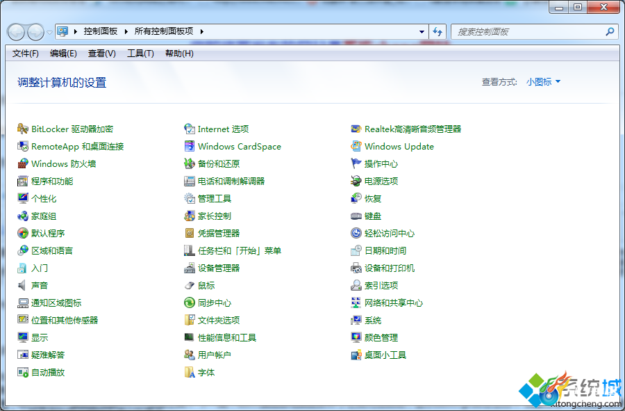625x411 pixels.
Task: Click the 控制面板 breadcrumb segment
Action: (101, 31)
